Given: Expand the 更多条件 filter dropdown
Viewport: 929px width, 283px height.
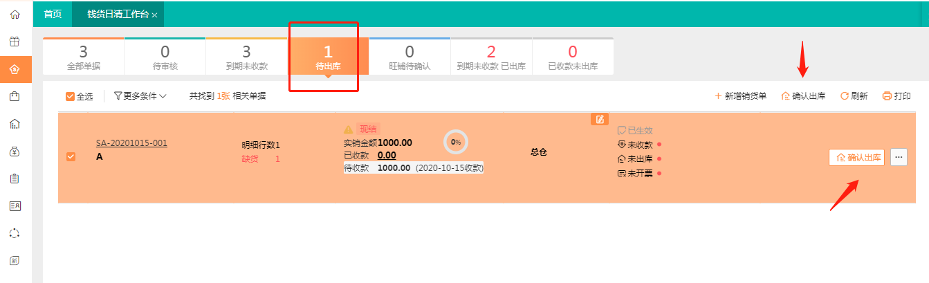Looking at the screenshot, I should 140,96.
